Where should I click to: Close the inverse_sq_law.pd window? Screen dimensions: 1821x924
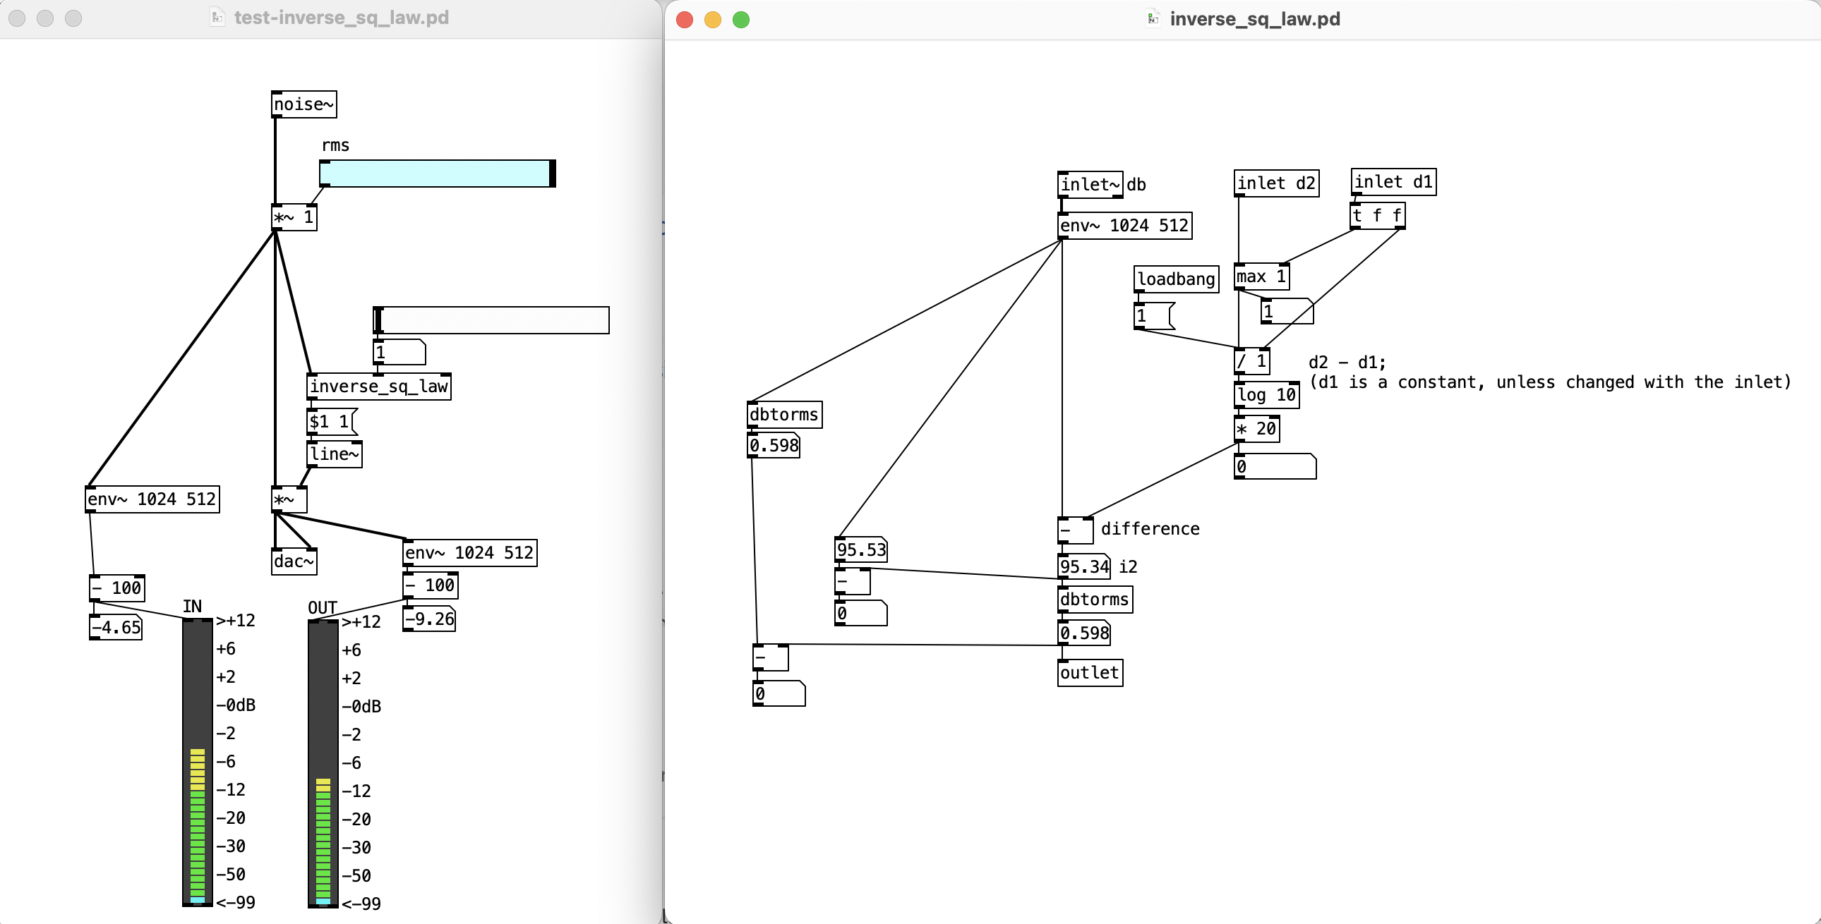685,20
